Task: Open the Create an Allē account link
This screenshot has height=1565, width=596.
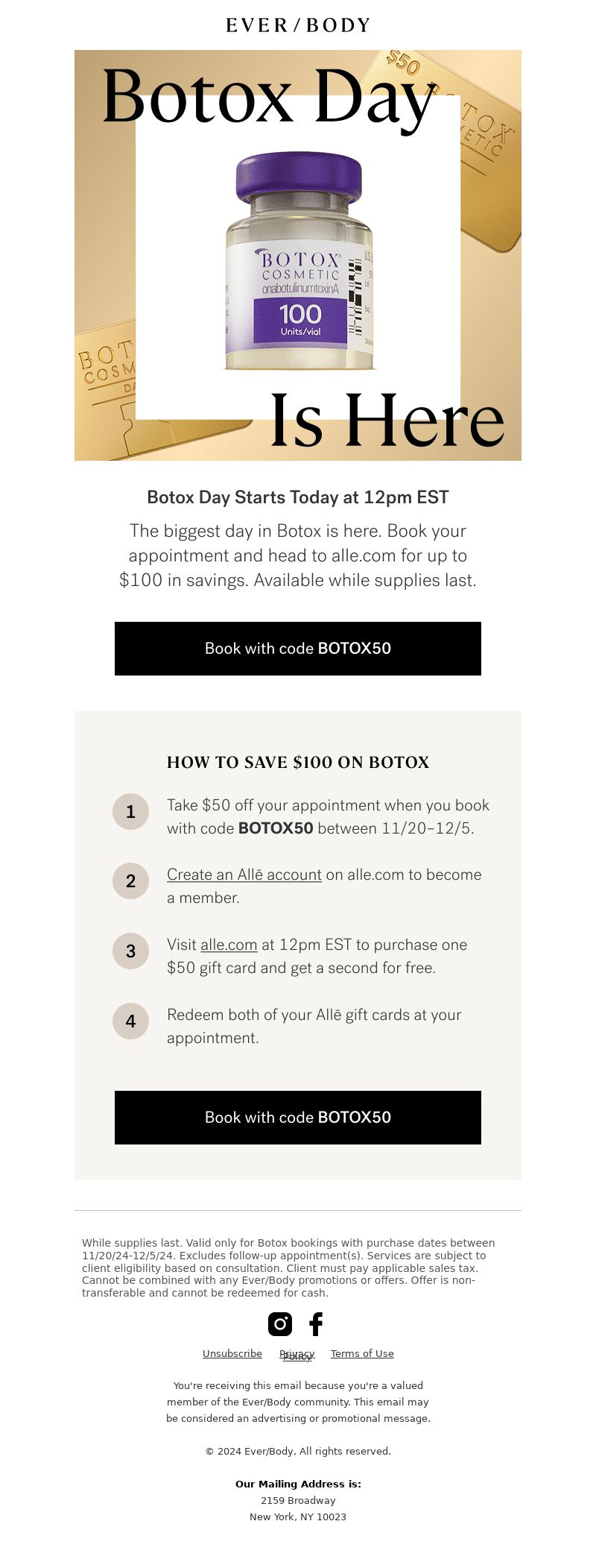Action: point(244,875)
